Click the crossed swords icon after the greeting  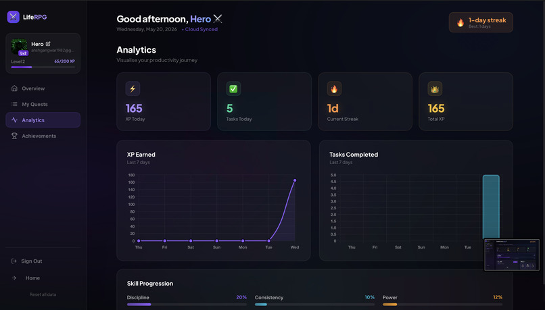pos(218,19)
